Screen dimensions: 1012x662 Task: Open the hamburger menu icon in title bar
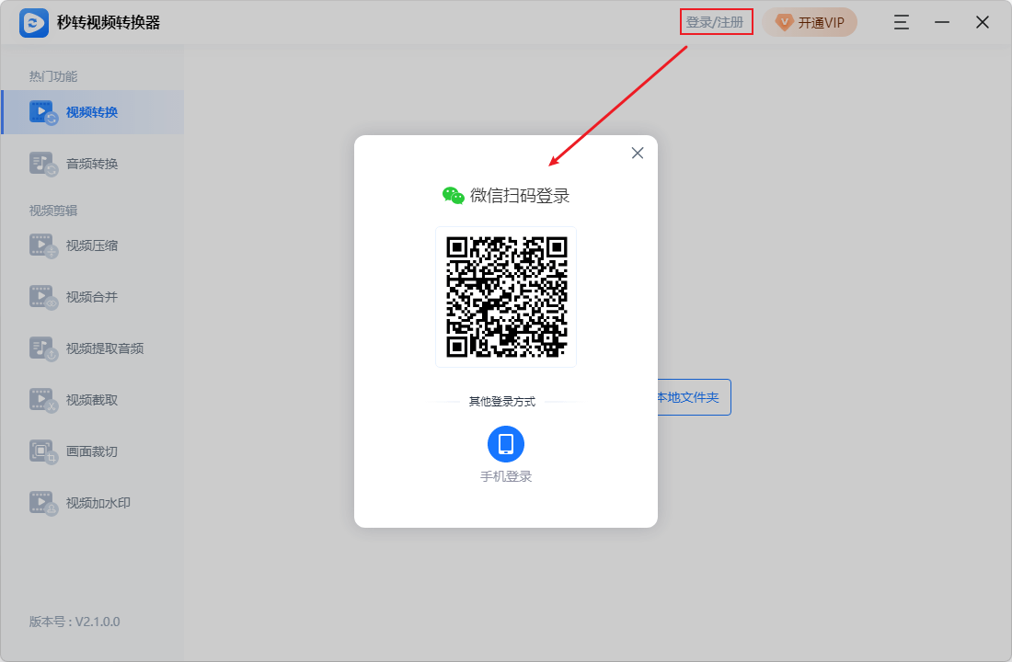pyautogui.click(x=901, y=23)
